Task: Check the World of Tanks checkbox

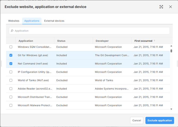Action: (11, 80)
